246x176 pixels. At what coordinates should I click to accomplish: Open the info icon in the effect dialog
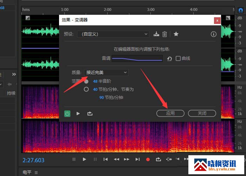click(x=214, y=34)
